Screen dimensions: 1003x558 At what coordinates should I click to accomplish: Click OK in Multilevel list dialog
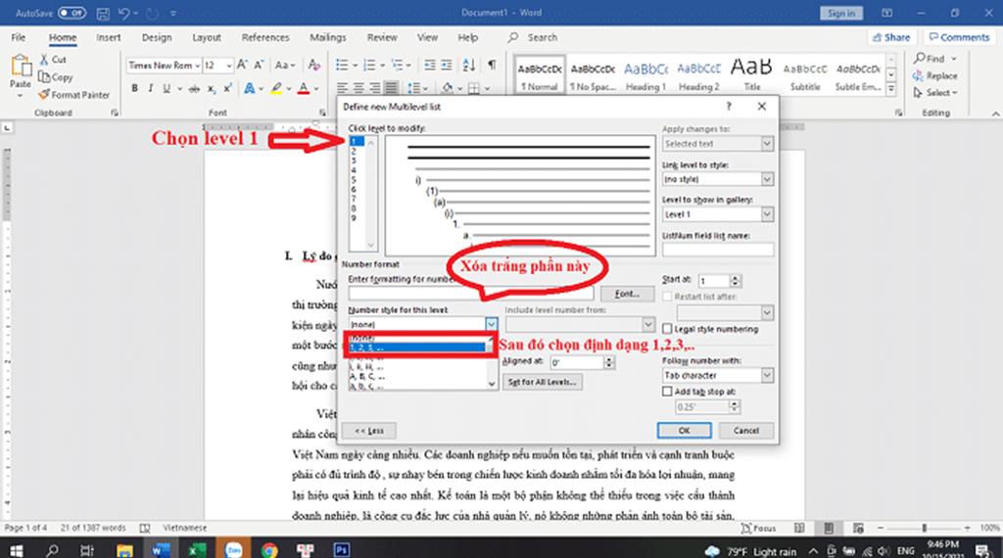click(684, 430)
